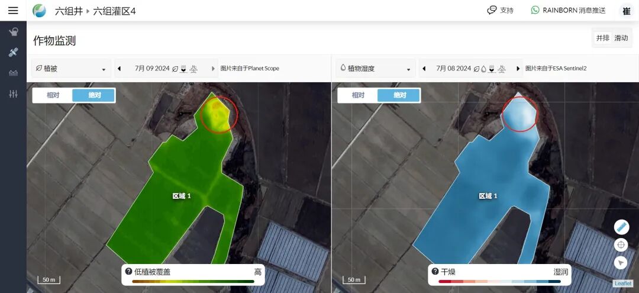
Task: Select the satellite crop monitoring sidebar icon
Action: (13, 53)
